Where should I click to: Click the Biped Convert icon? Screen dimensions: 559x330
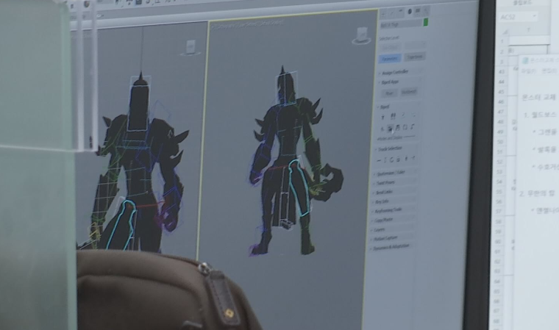point(405,127)
